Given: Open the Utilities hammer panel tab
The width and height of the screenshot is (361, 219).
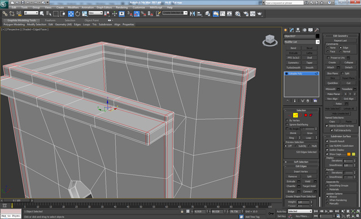Looking at the screenshot, I should [317, 30].
